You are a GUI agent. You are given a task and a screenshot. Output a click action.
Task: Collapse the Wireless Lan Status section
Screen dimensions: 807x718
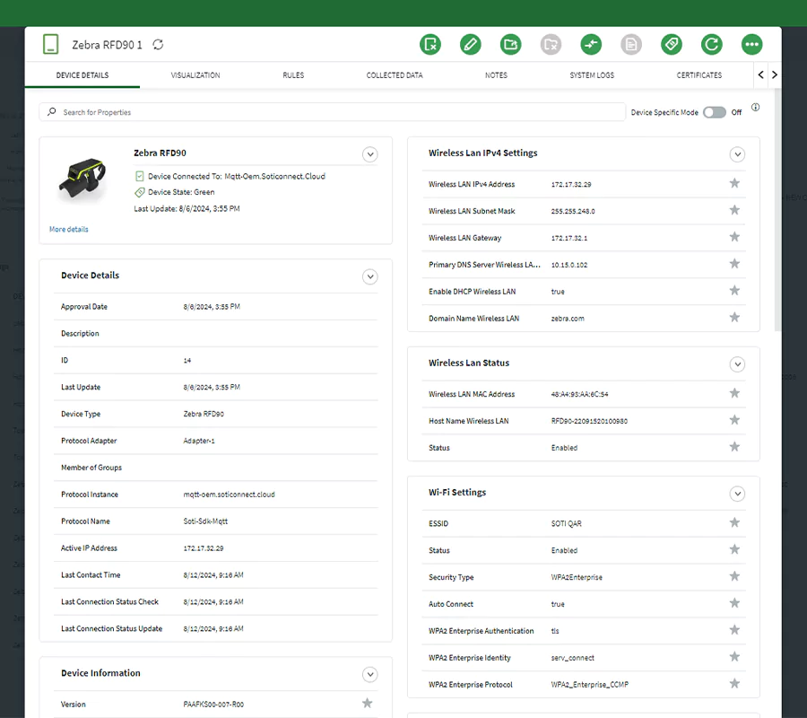[738, 364]
